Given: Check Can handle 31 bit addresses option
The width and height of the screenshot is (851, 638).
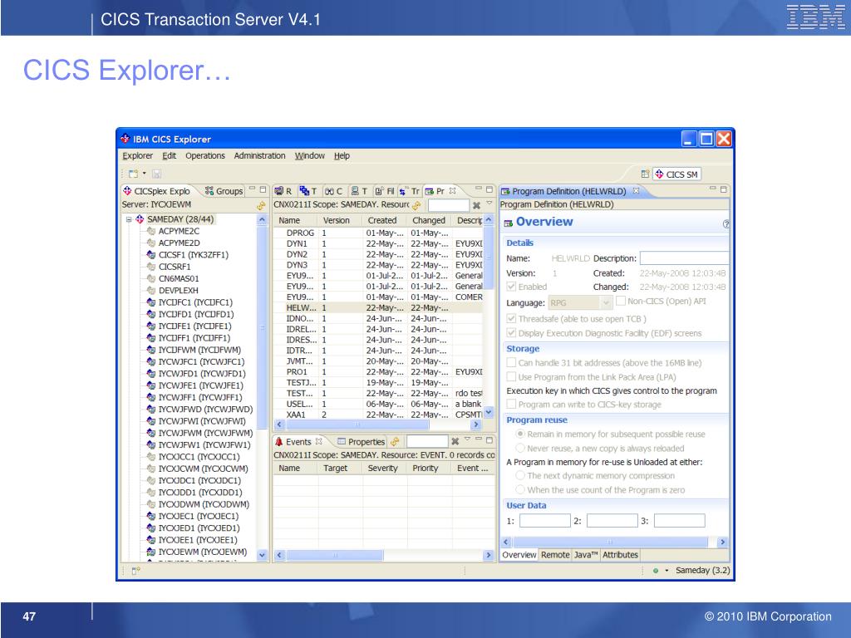Looking at the screenshot, I should pos(511,362).
